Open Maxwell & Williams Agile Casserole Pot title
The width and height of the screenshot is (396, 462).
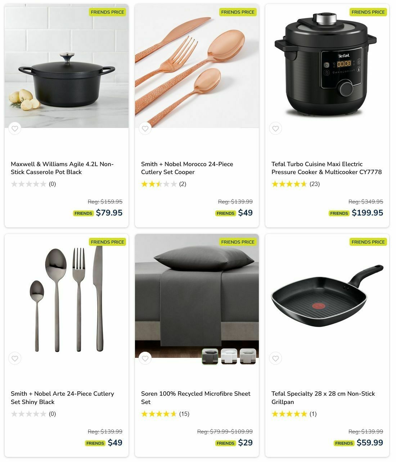62,168
